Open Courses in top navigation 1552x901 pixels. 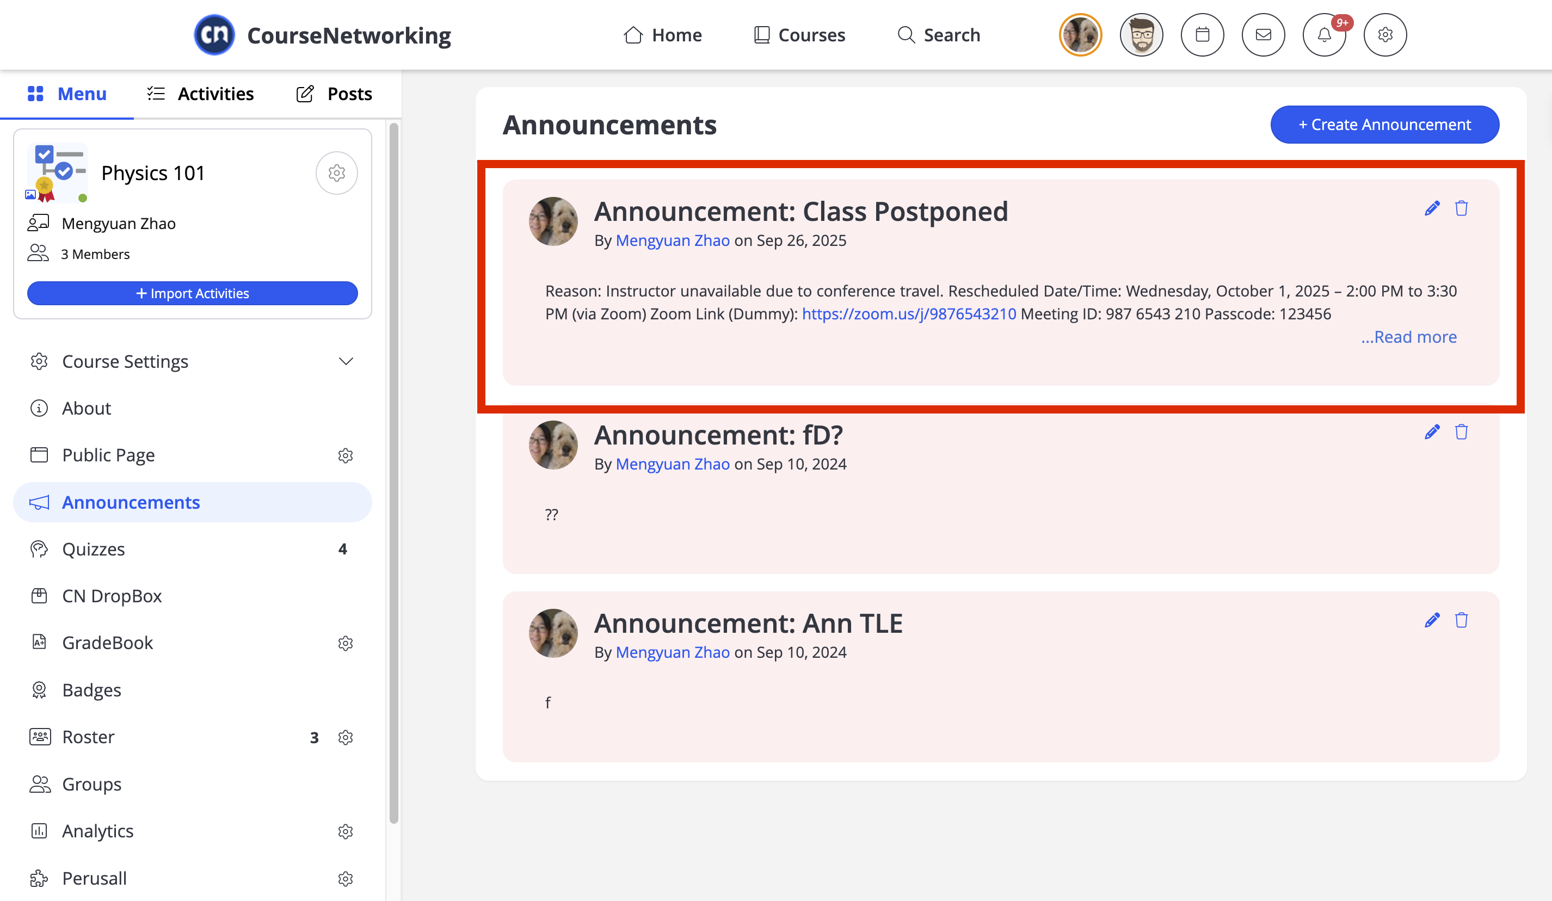click(x=799, y=35)
